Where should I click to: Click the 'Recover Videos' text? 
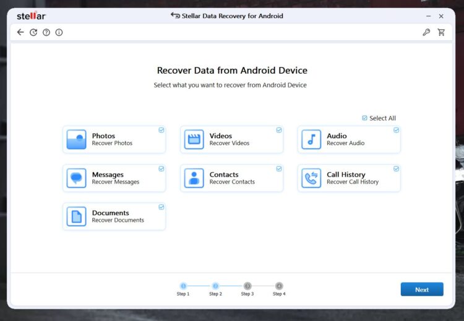pyautogui.click(x=230, y=143)
